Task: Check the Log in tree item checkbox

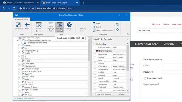Action: pyautogui.click(x=20, y=48)
